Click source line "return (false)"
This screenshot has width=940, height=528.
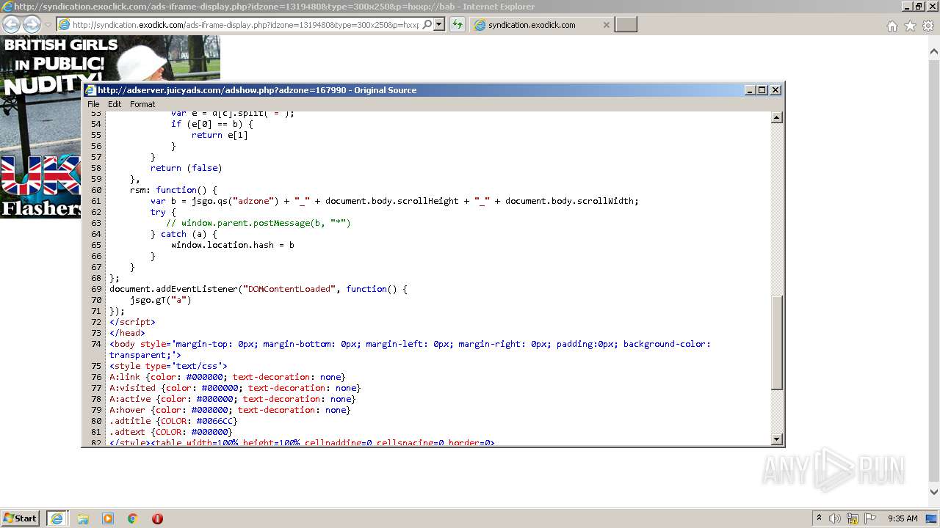(186, 168)
